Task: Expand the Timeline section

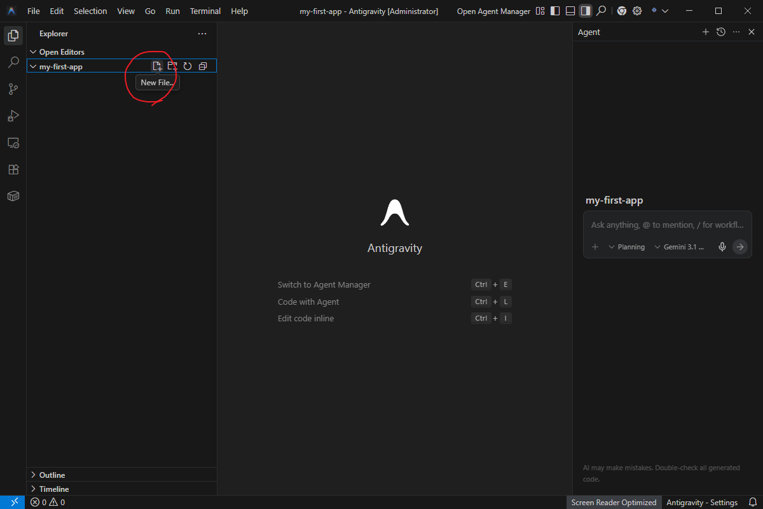Action: point(121,489)
